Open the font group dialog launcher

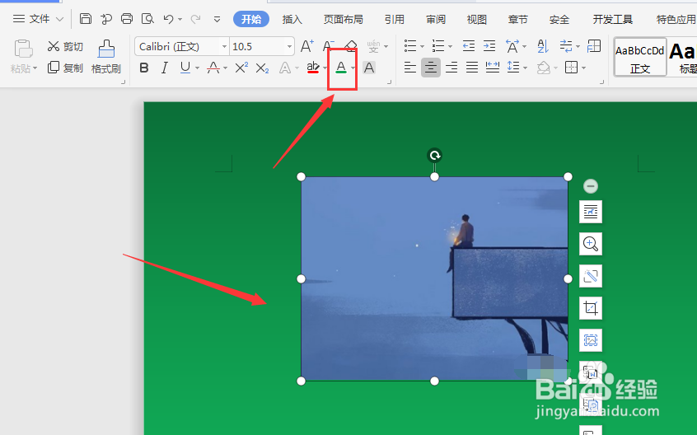(x=389, y=82)
